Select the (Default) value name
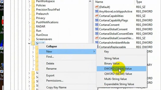 click(x=104, y=7)
